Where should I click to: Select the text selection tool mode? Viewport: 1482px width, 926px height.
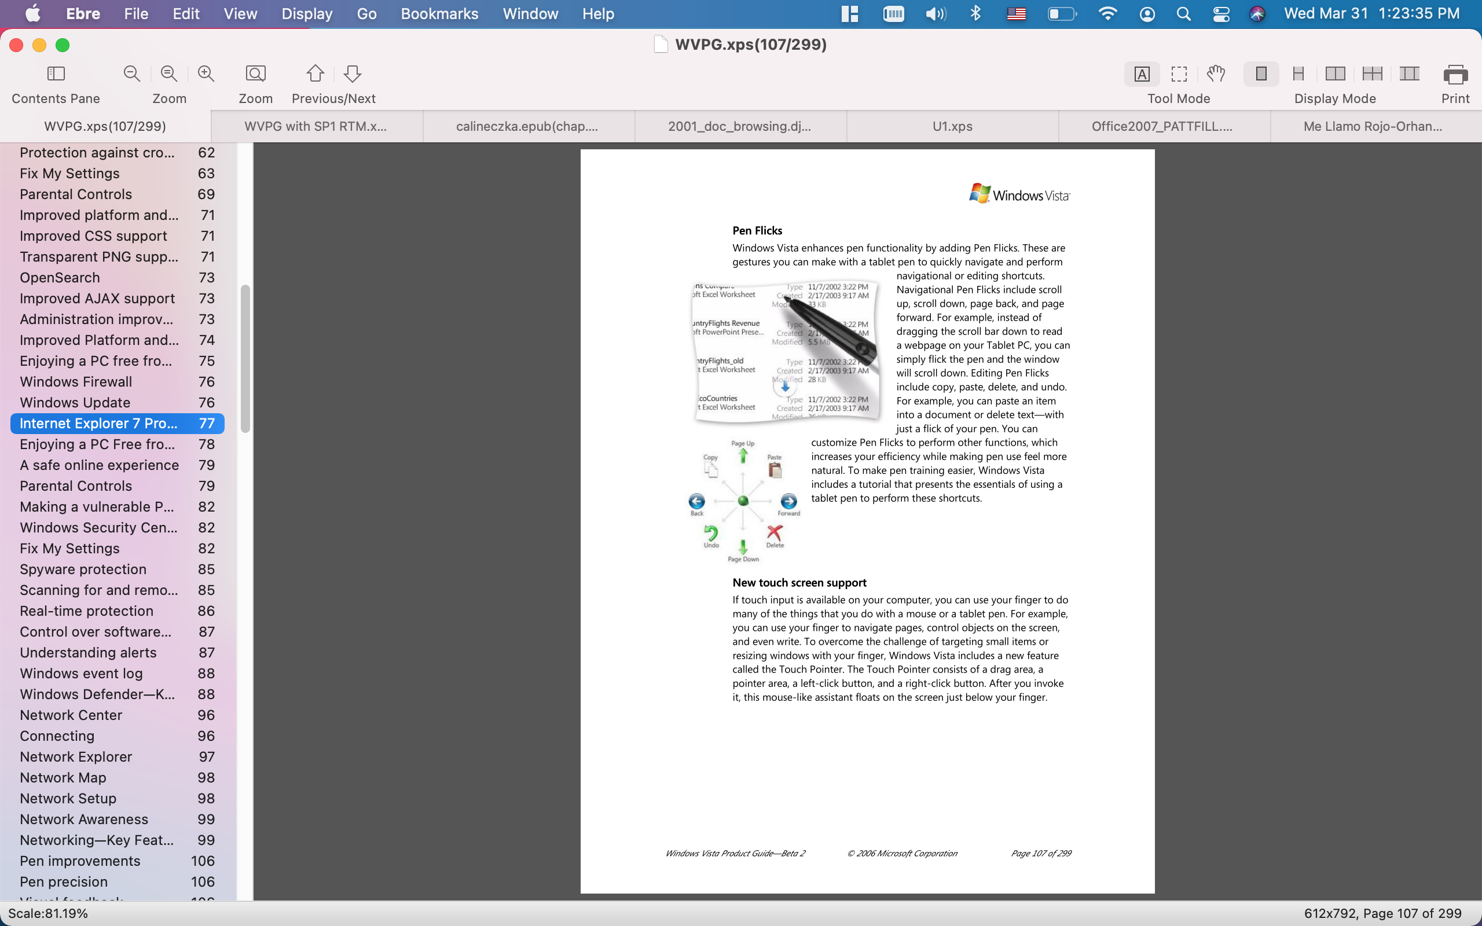point(1142,74)
